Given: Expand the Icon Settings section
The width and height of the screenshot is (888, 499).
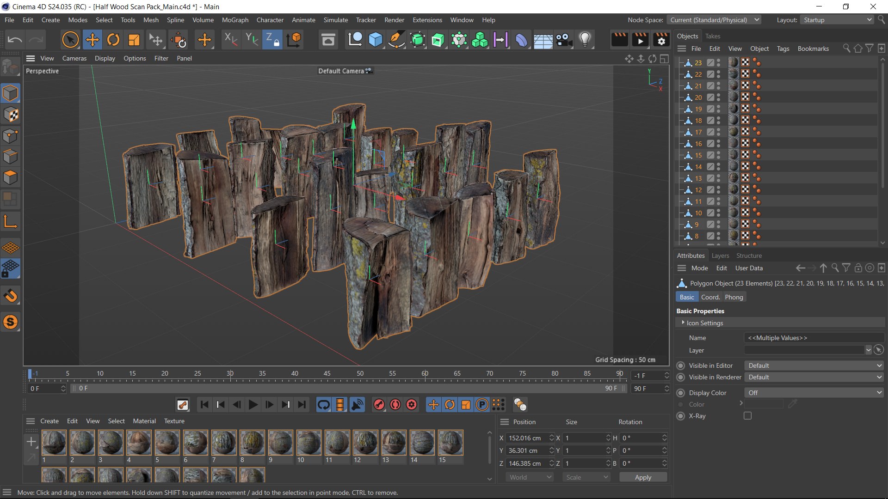Looking at the screenshot, I should pos(683,323).
